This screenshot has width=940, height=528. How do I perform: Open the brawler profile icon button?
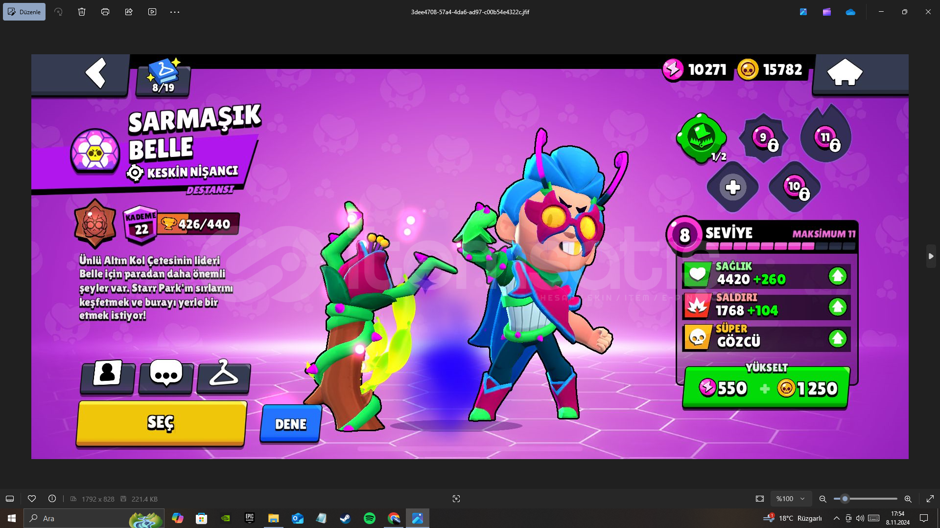pos(108,377)
